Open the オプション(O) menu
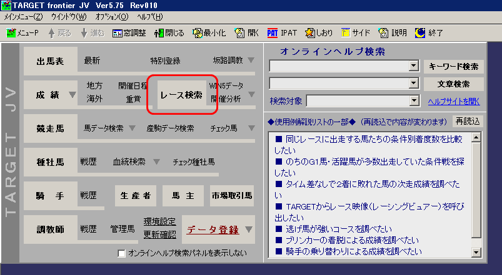The height and width of the screenshot is (275, 502). click(x=112, y=17)
